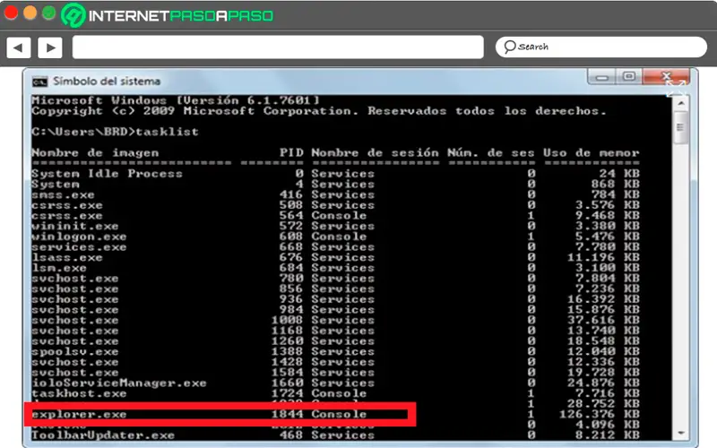Screen dimensions: 717x448
Task: Go forward with the right arrow button
Action: click(x=50, y=47)
